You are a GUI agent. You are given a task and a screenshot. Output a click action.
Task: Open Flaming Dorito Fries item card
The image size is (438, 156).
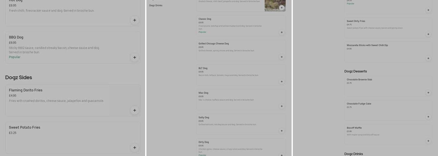pos(73,100)
